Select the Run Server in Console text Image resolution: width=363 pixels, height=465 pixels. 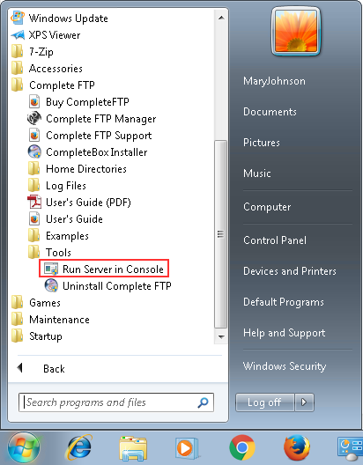113,269
